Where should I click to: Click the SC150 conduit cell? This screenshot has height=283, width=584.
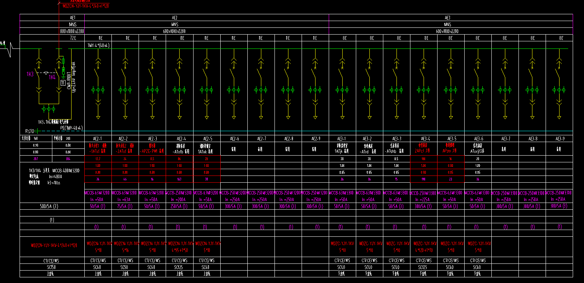click(52, 267)
